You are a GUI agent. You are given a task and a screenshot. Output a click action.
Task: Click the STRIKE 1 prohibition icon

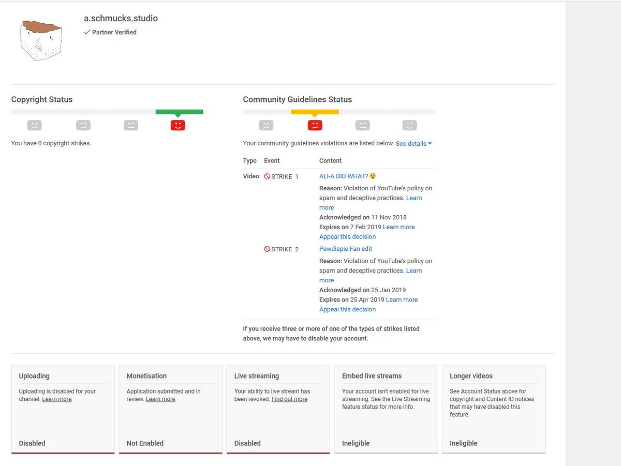(267, 176)
